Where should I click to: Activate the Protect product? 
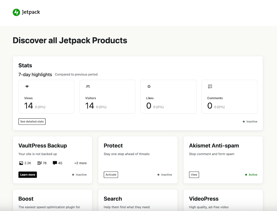click(x=111, y=175)
